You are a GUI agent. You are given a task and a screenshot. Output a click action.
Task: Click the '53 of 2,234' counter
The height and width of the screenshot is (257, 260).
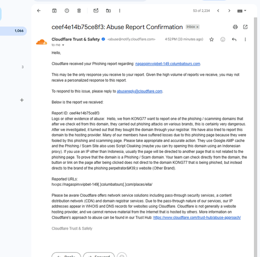pos(201,11)
